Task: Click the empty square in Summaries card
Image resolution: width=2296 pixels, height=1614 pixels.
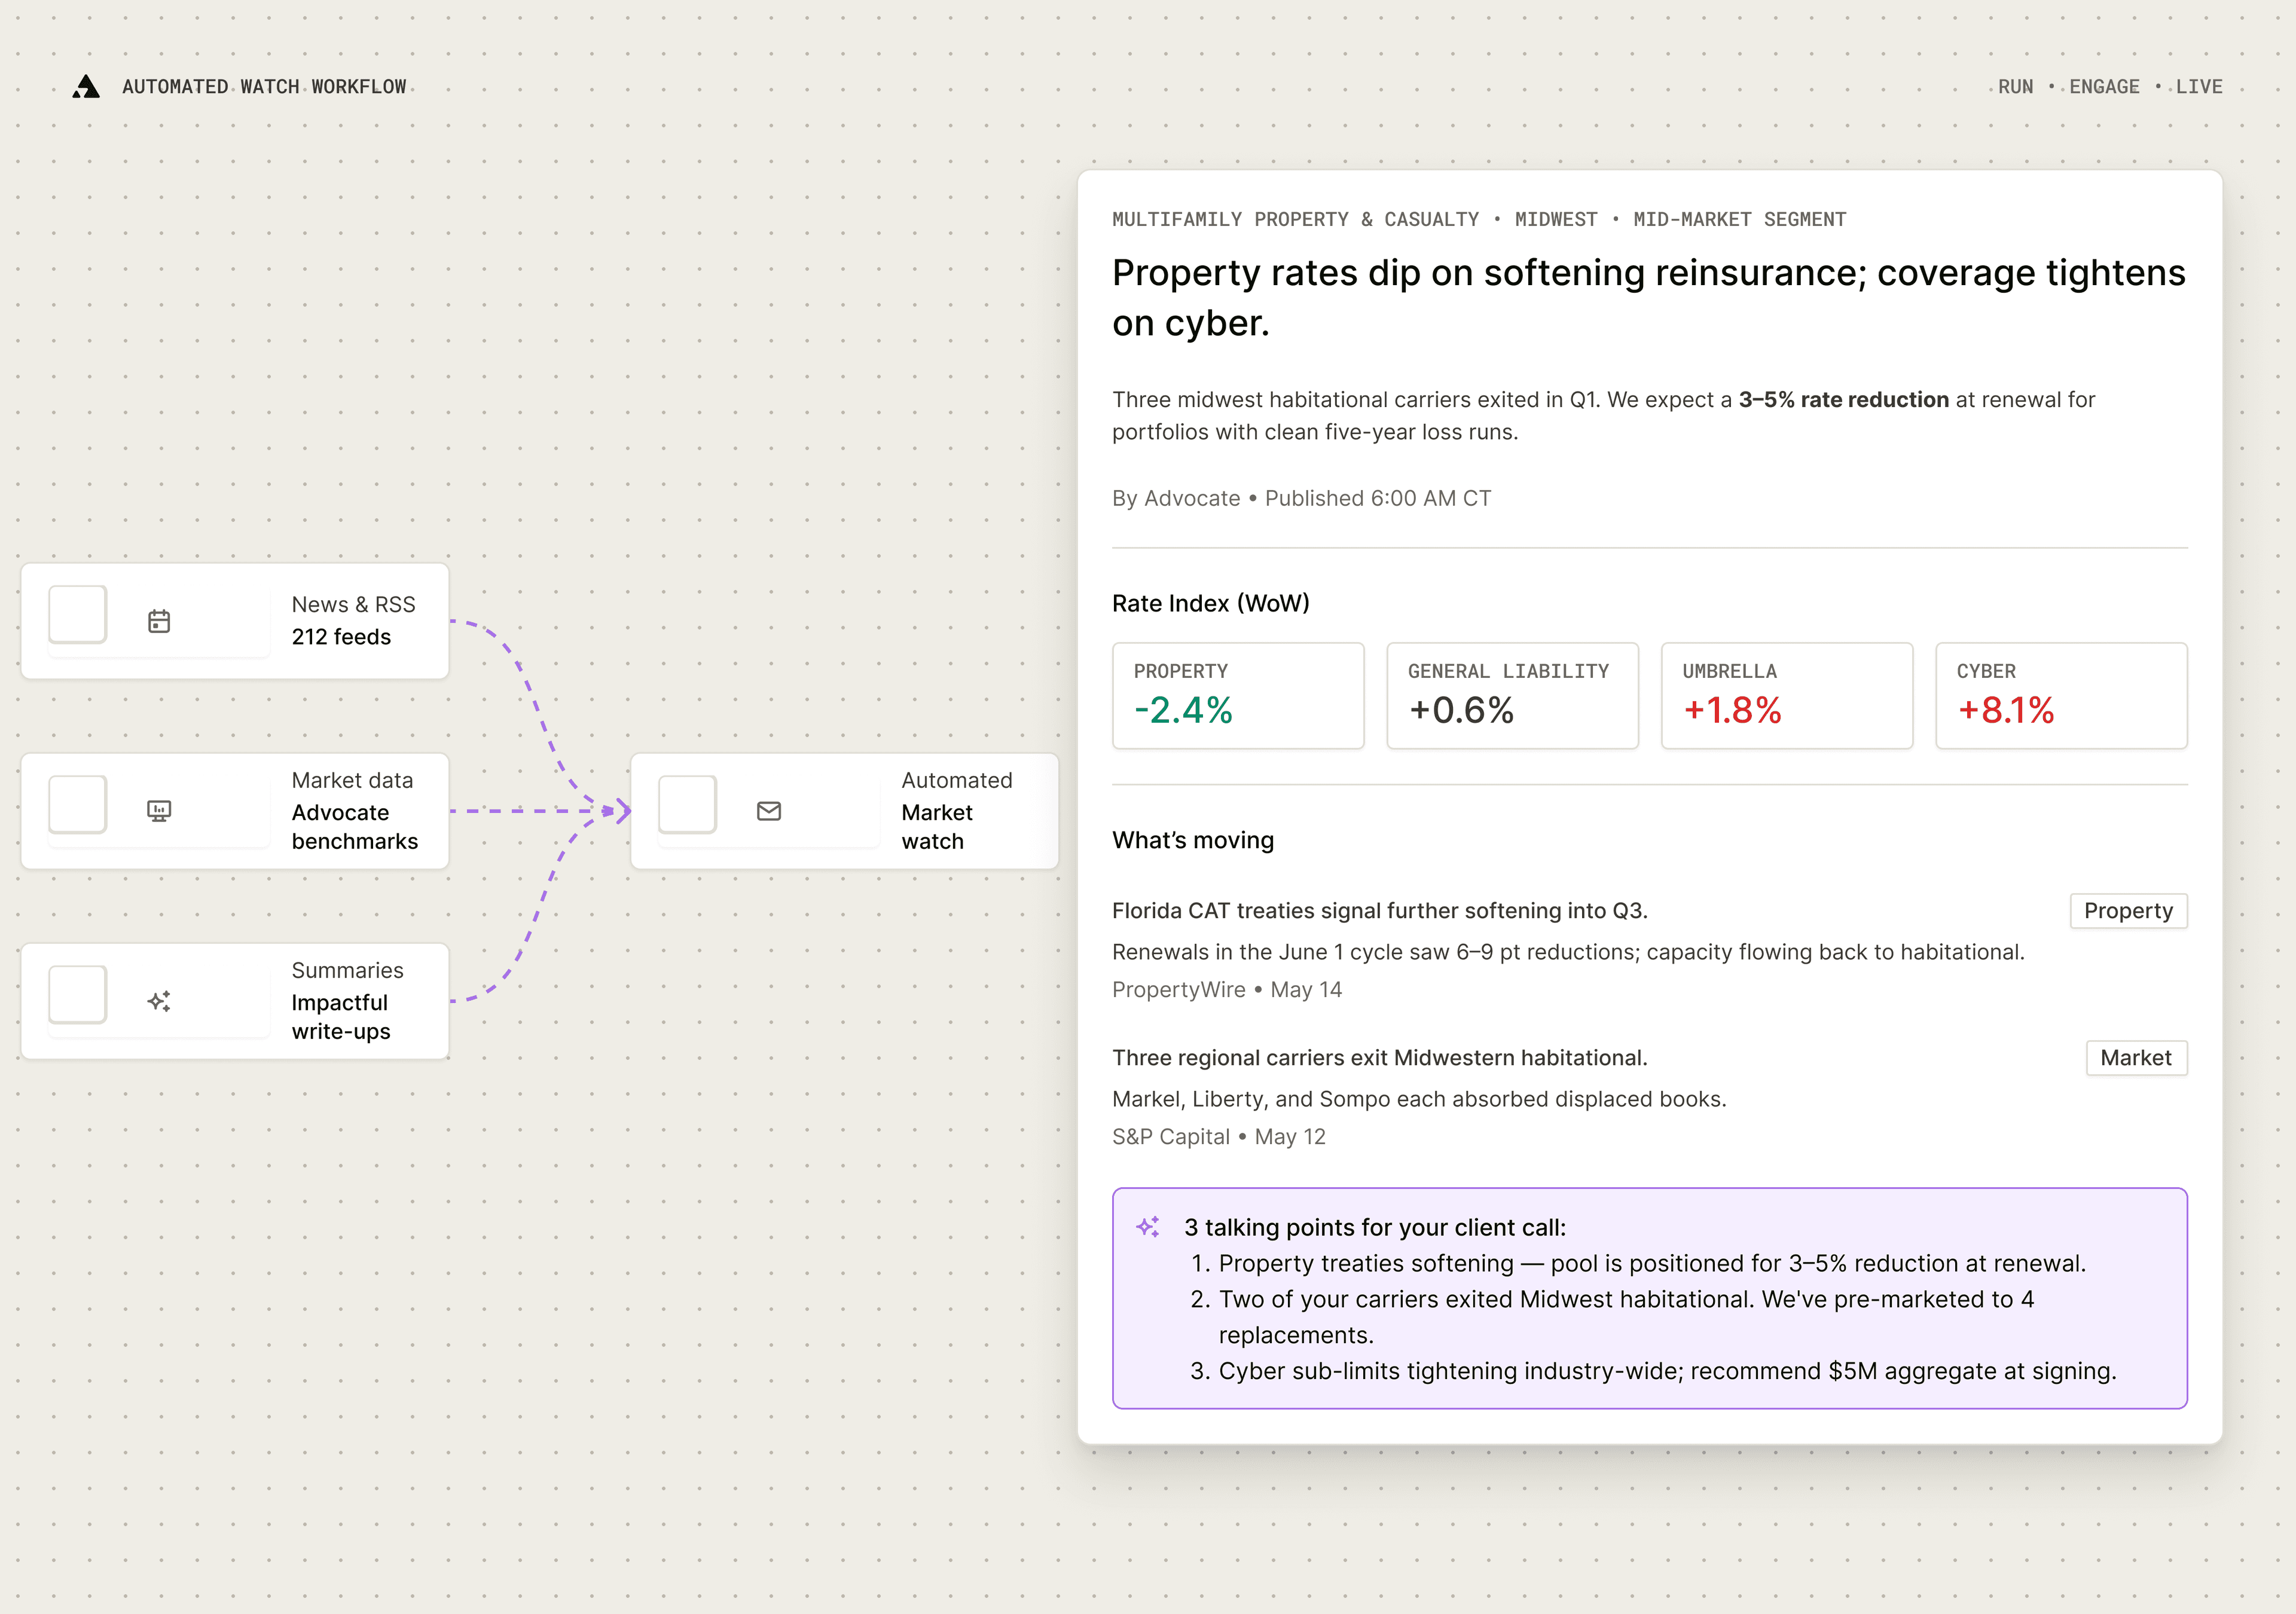Action: pos(78,994)
